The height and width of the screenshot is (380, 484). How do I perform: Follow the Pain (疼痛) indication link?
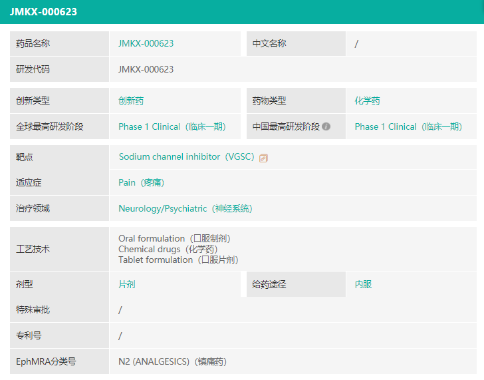tap(141, 182)
